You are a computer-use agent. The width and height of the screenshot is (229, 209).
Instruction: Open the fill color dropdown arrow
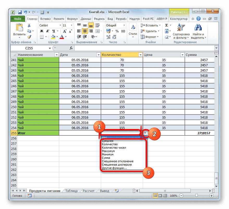[57, 37]
